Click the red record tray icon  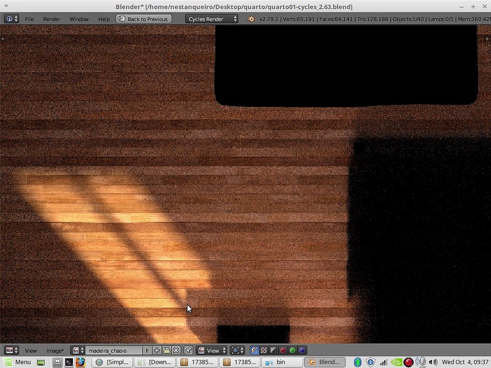pyautogui.click(x=408, y=362)
